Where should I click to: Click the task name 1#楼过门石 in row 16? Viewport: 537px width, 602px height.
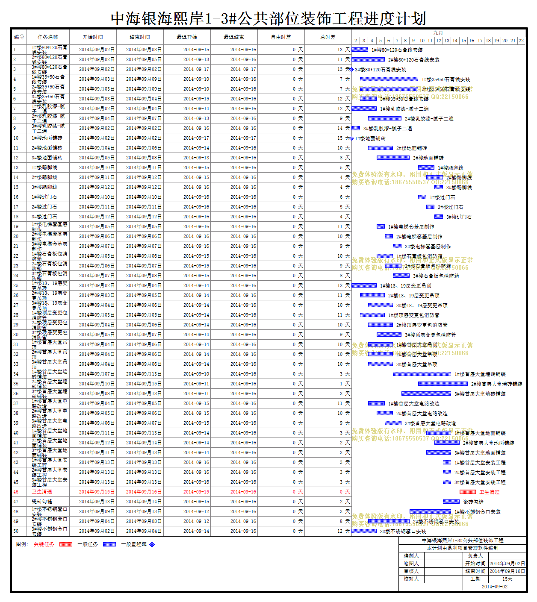(x=44, y=197)
